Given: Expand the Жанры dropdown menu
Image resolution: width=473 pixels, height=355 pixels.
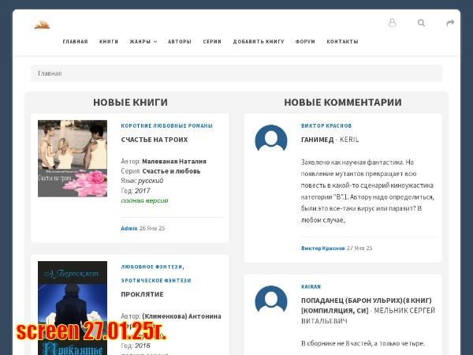Looking at the screenshot, I should pos(143,42).
